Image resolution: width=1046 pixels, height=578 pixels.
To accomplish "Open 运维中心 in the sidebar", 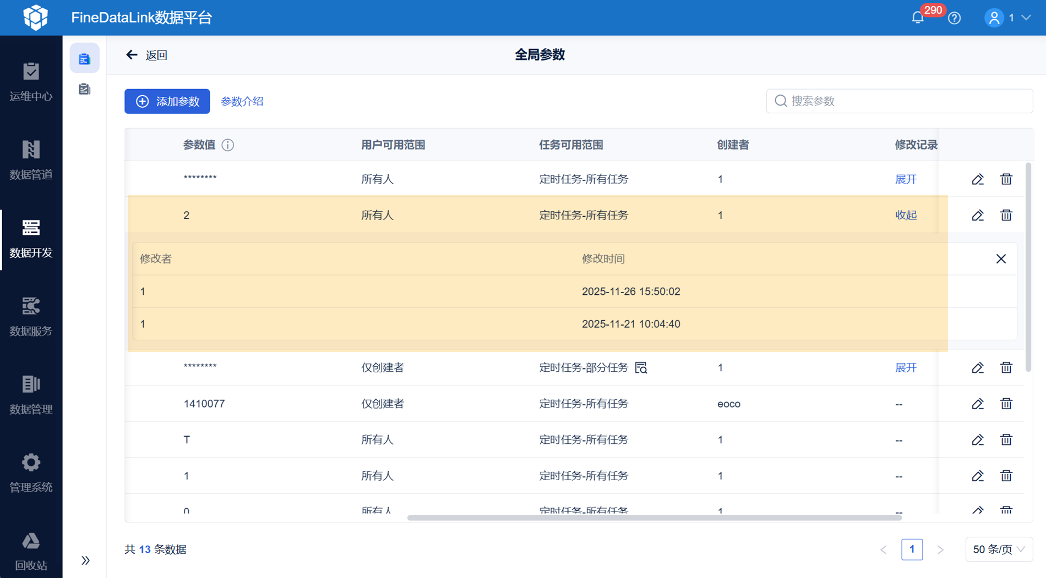I will [x=31, y=82].
